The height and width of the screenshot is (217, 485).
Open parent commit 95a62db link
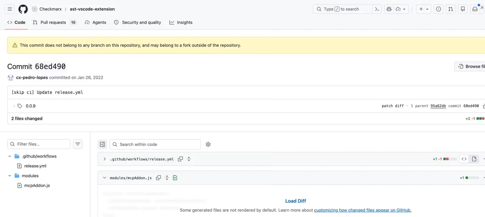pyautogui.click(x=438, y=106)
